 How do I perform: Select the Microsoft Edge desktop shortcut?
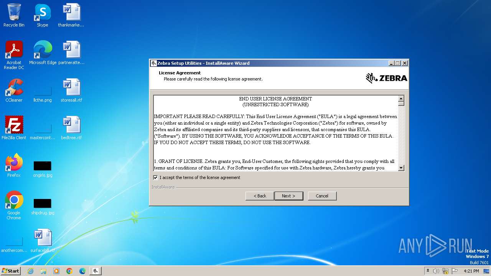(43, 53)
